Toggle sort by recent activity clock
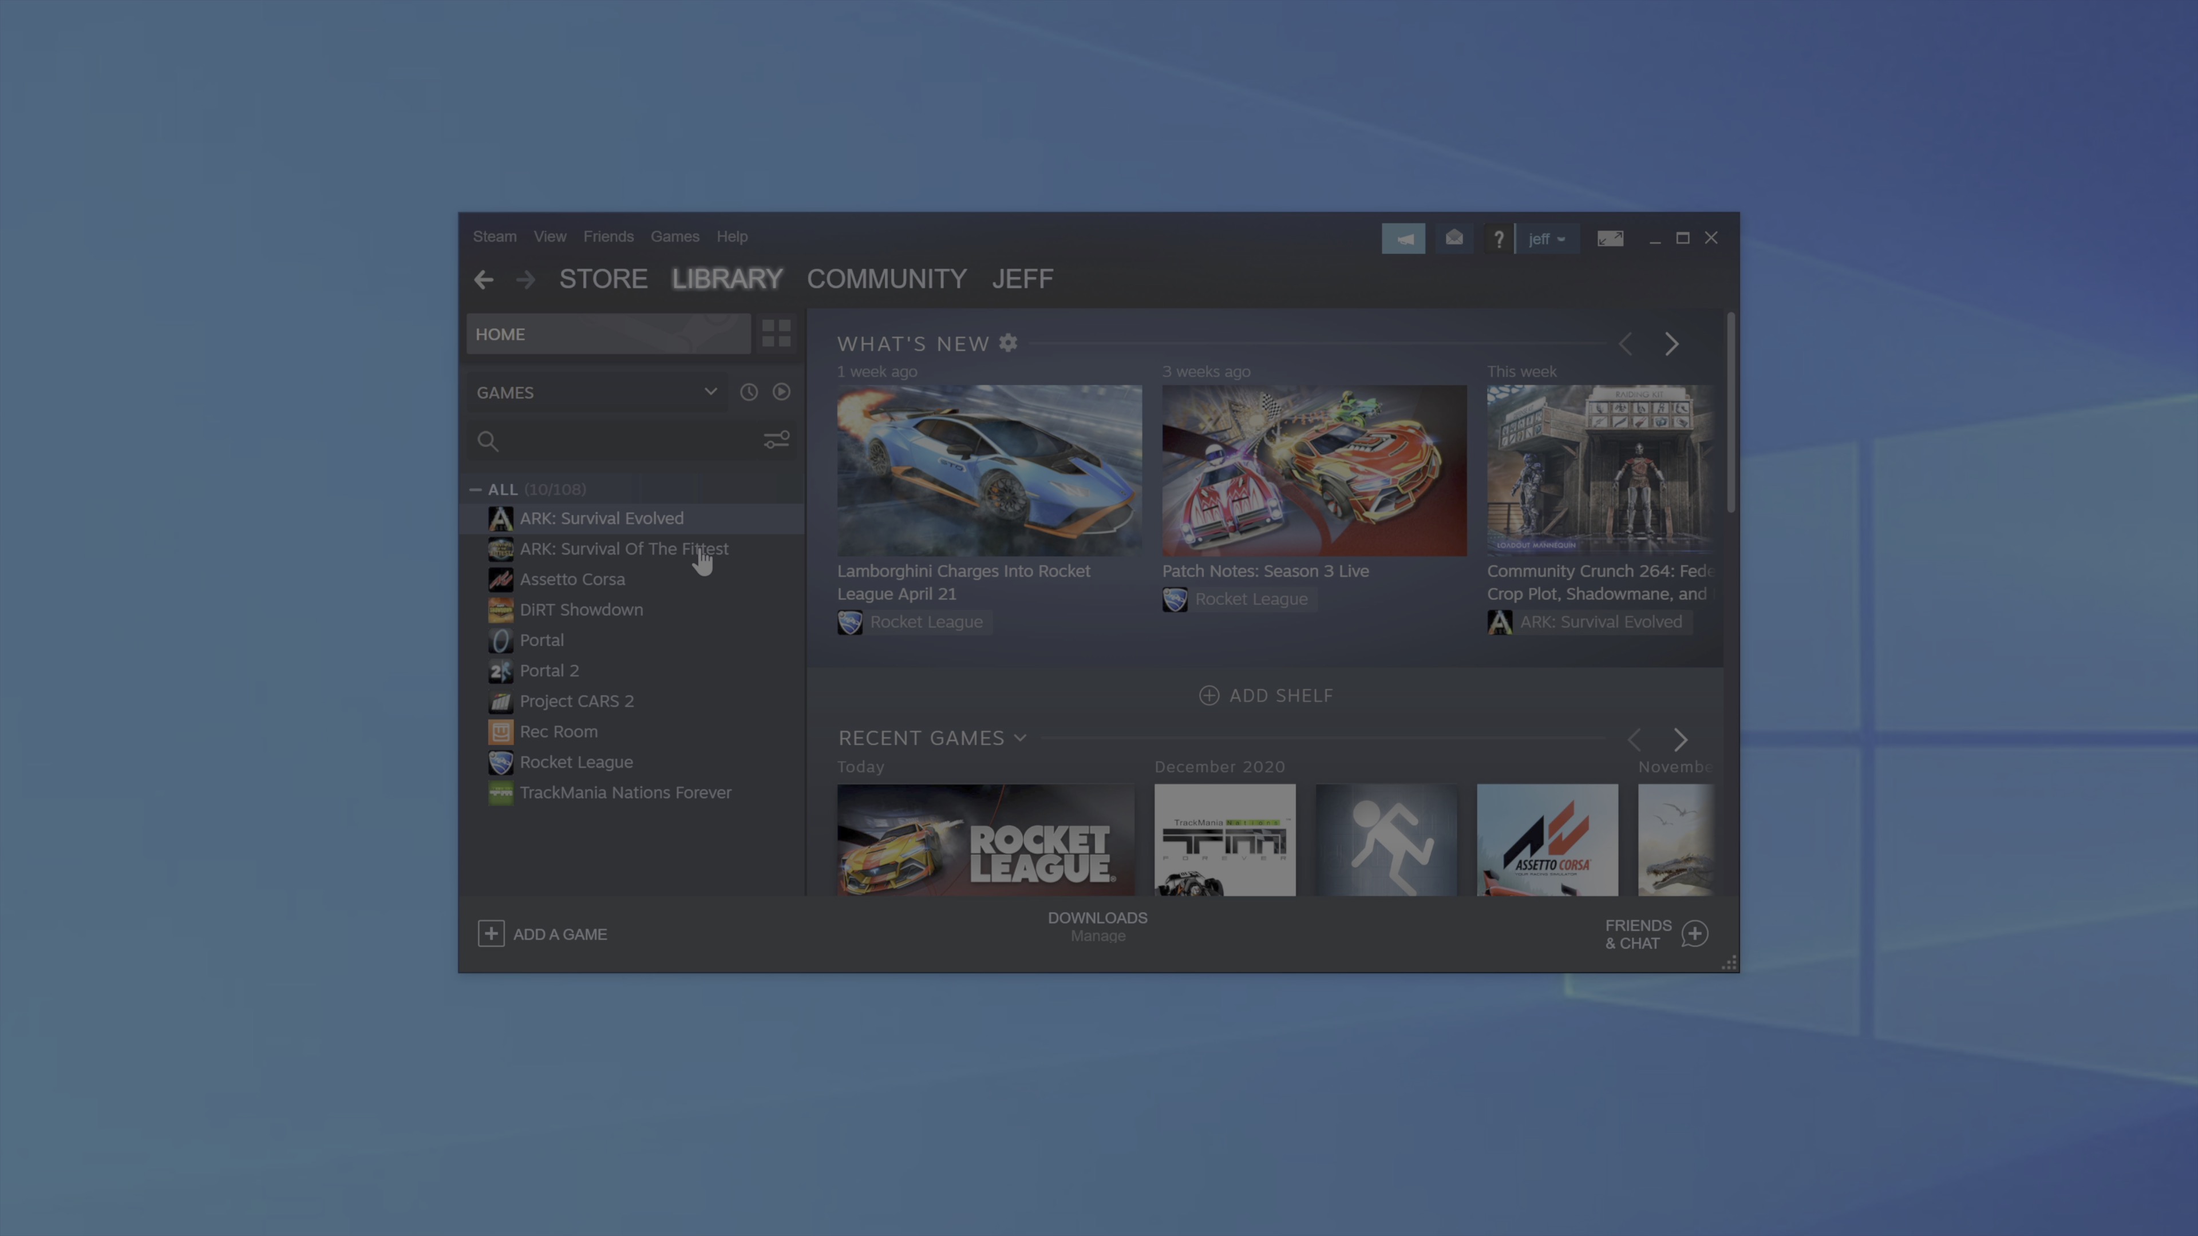This screenshot has width=2198, height=1236. (748, 393)
